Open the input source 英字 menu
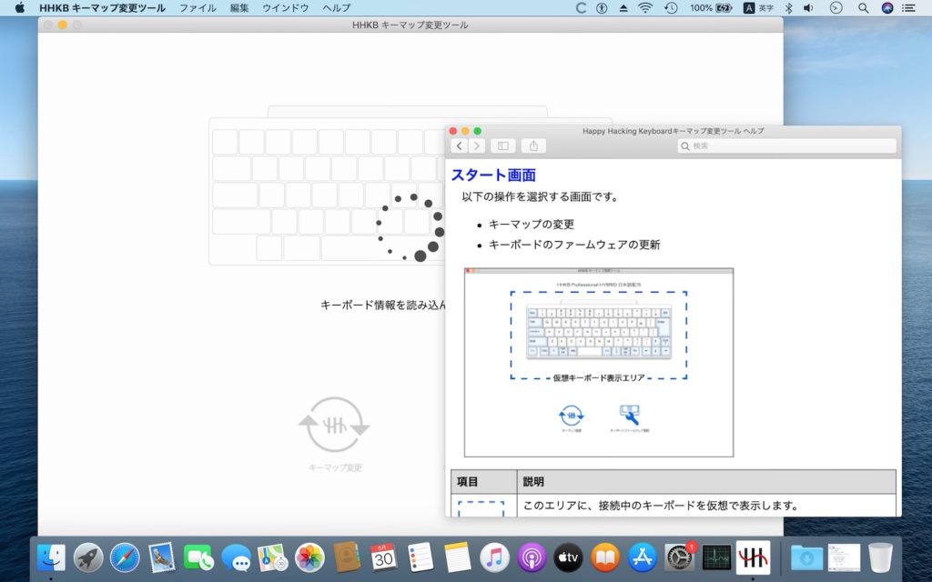This screenshot has height=582, width=932. tap(759, 7)
